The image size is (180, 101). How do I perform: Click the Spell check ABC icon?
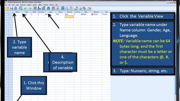pos(89,8)
